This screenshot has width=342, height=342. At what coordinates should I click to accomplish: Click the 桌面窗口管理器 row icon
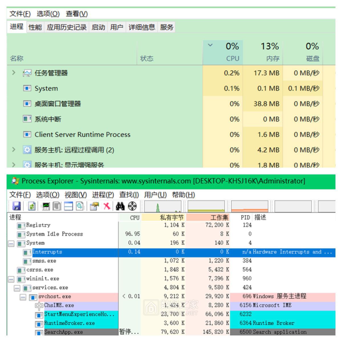click(x=27, y=104)
